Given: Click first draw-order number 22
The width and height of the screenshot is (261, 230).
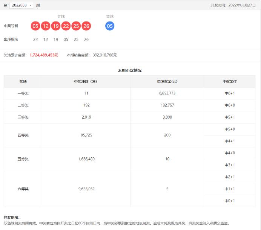Looking at the screenshot, I should [x=35, y=40].
